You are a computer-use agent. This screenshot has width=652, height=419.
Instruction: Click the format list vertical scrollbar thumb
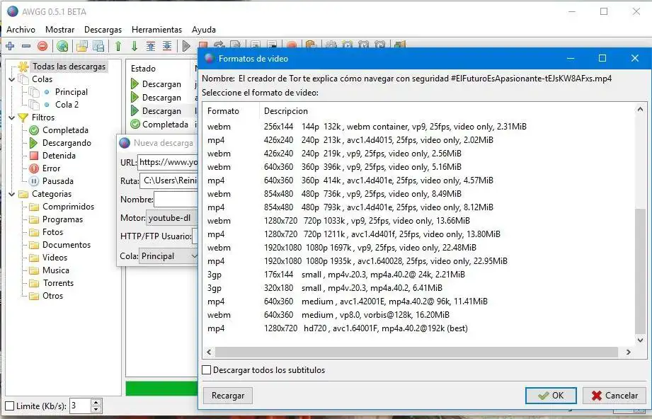pyautogui.click(x=641, y=271)
